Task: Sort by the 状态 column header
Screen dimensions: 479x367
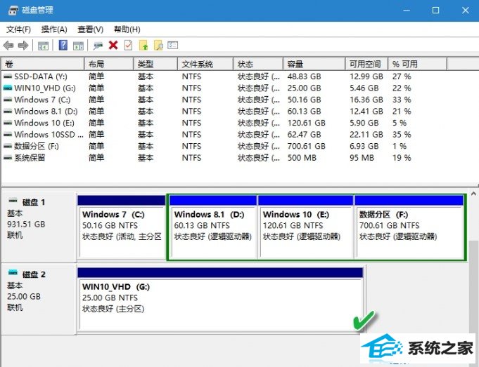Action: pos(258,64)
